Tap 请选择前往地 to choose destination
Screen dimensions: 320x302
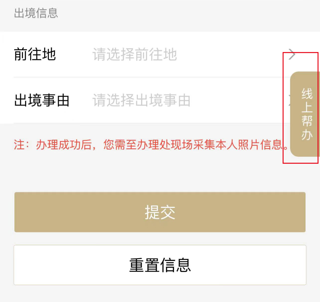click(x=135, y=54)
